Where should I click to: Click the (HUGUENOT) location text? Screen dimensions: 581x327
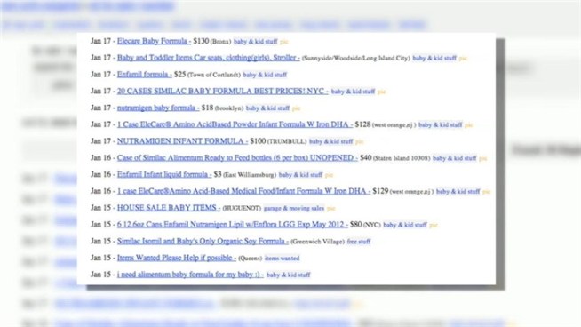[242, 208]
